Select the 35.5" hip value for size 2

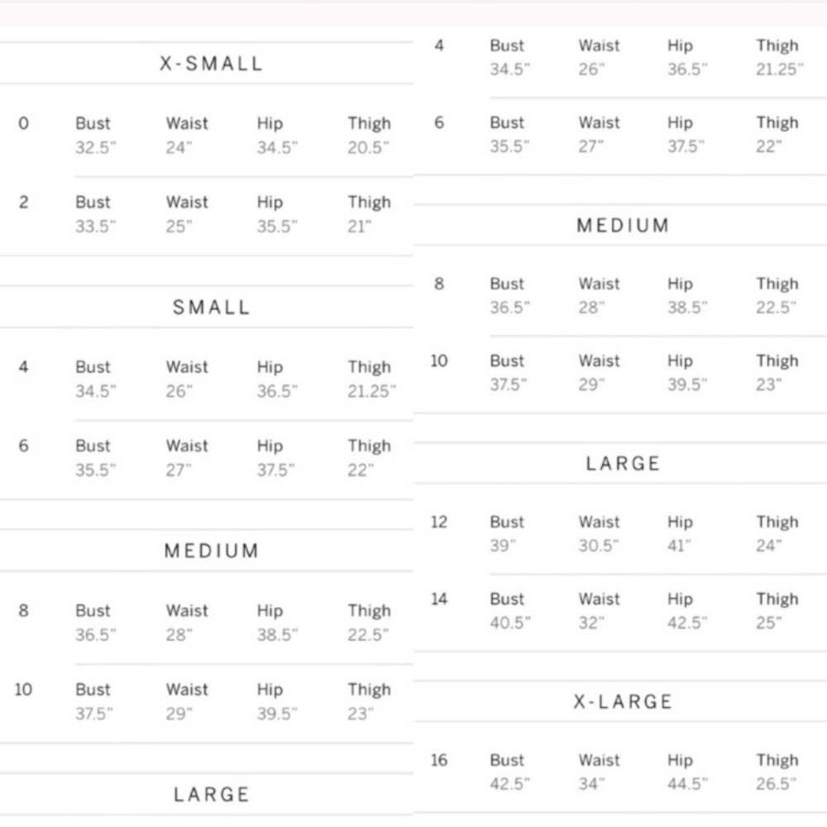click(x=277, y=227)
